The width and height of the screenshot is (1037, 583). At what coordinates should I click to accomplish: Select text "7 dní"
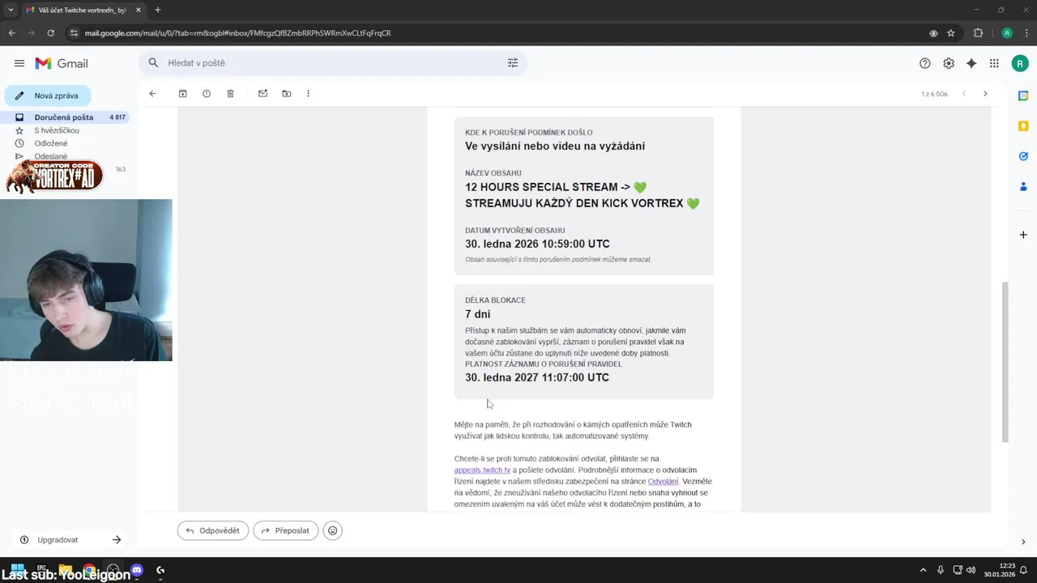(478, 314)
